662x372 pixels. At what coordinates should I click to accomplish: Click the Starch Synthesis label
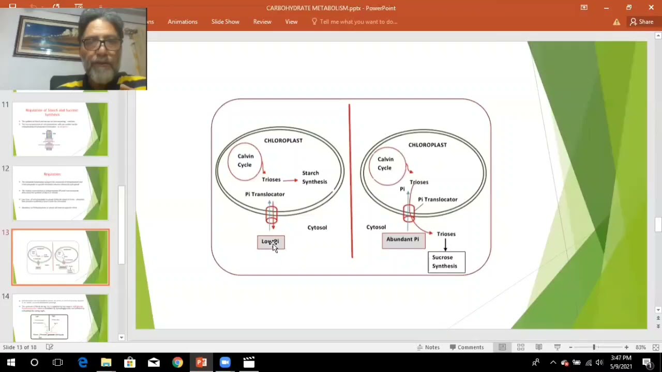314,177
